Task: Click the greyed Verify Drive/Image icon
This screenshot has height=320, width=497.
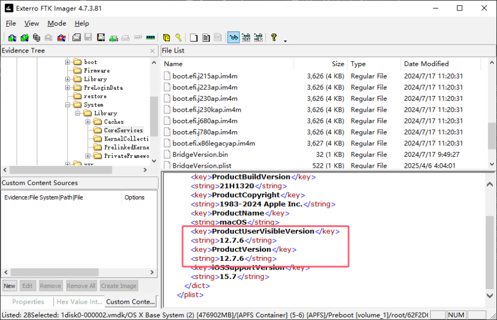Action: point(138,38)
